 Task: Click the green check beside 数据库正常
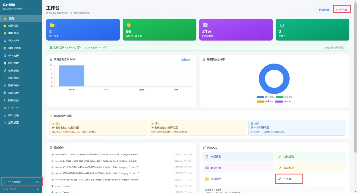(51, 48)
